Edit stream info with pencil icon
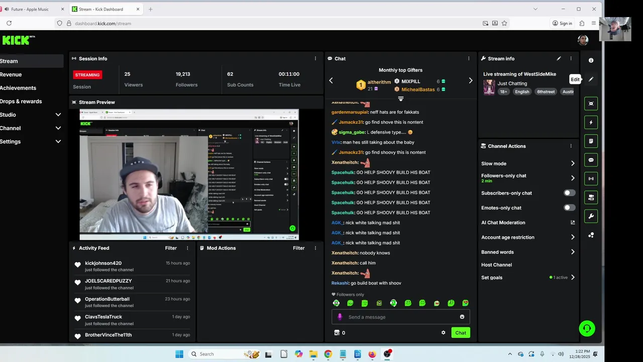This screenshot has height=362, width=643. pyautogui.click(x=559, y=58)
